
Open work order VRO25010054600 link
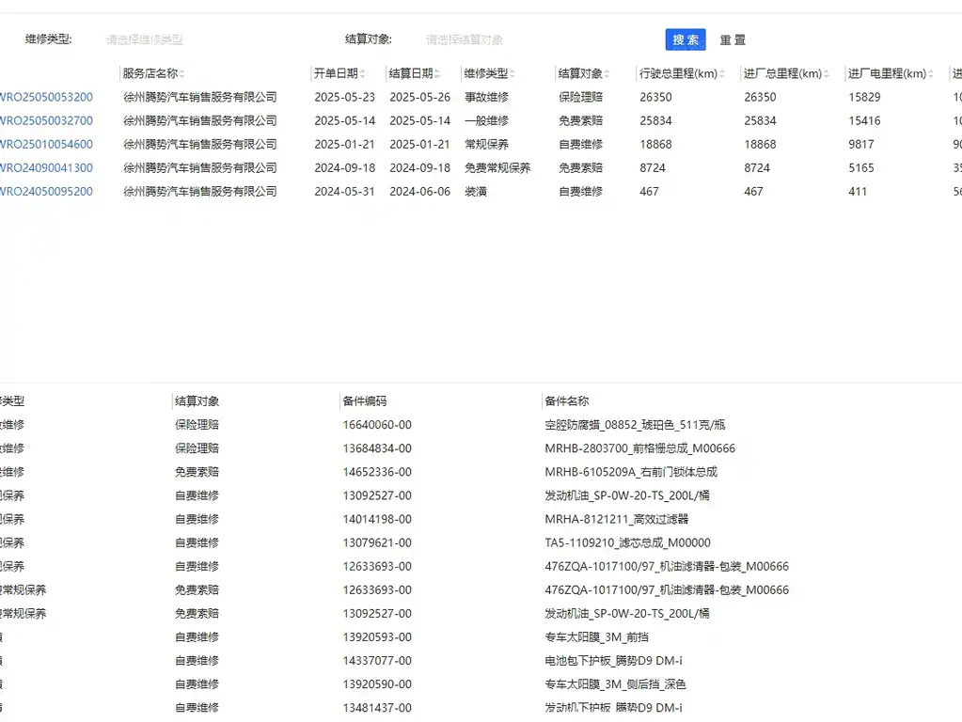point(46,144)
